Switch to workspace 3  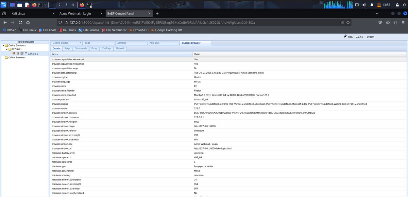coord(66,5)
